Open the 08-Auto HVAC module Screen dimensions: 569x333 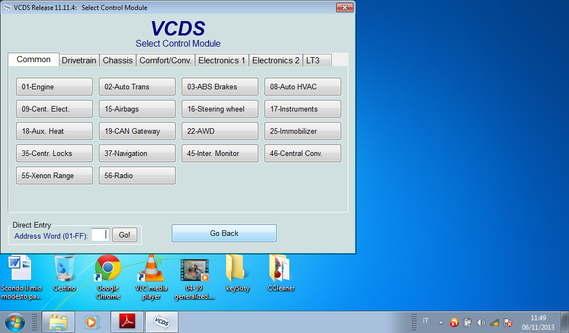(303, 87)
